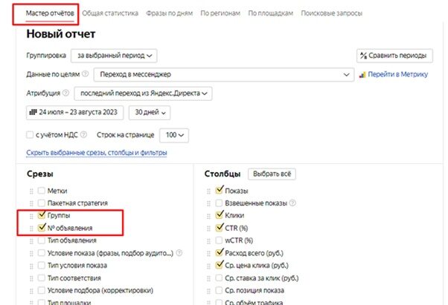
Task: Click drag handle beside Показы column
Action: [209, 191]
